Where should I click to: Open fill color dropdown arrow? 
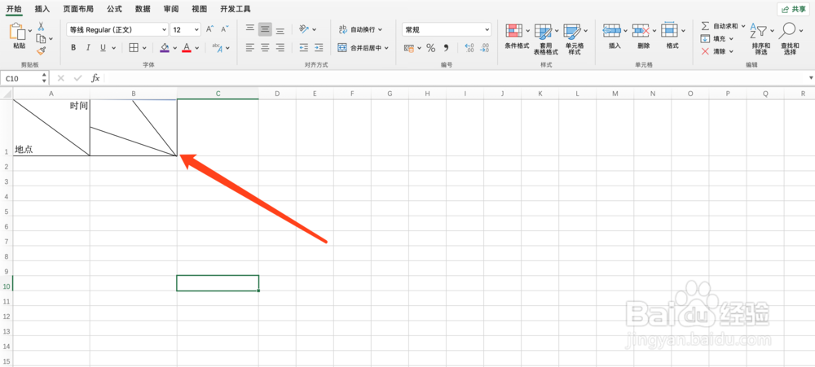point(174,48)
